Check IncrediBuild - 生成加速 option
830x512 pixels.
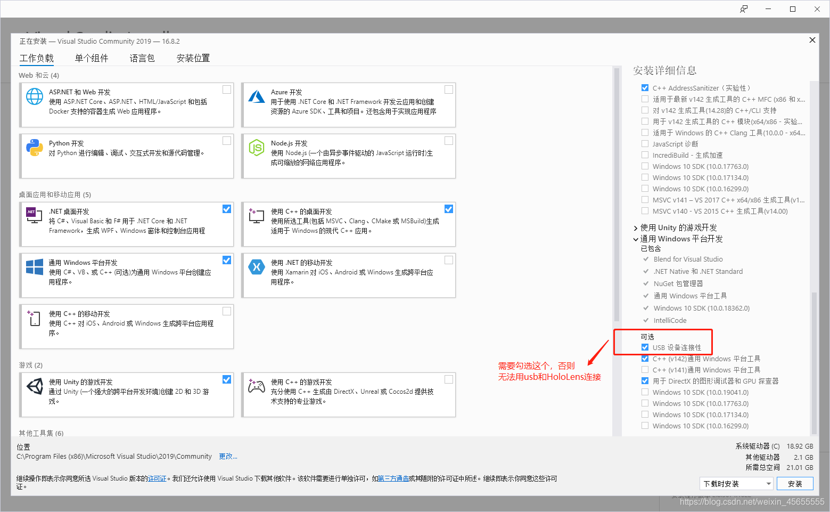coord(645,155)
